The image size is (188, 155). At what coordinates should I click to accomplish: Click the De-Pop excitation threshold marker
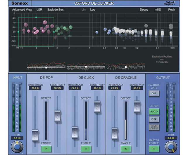[46, 68]
